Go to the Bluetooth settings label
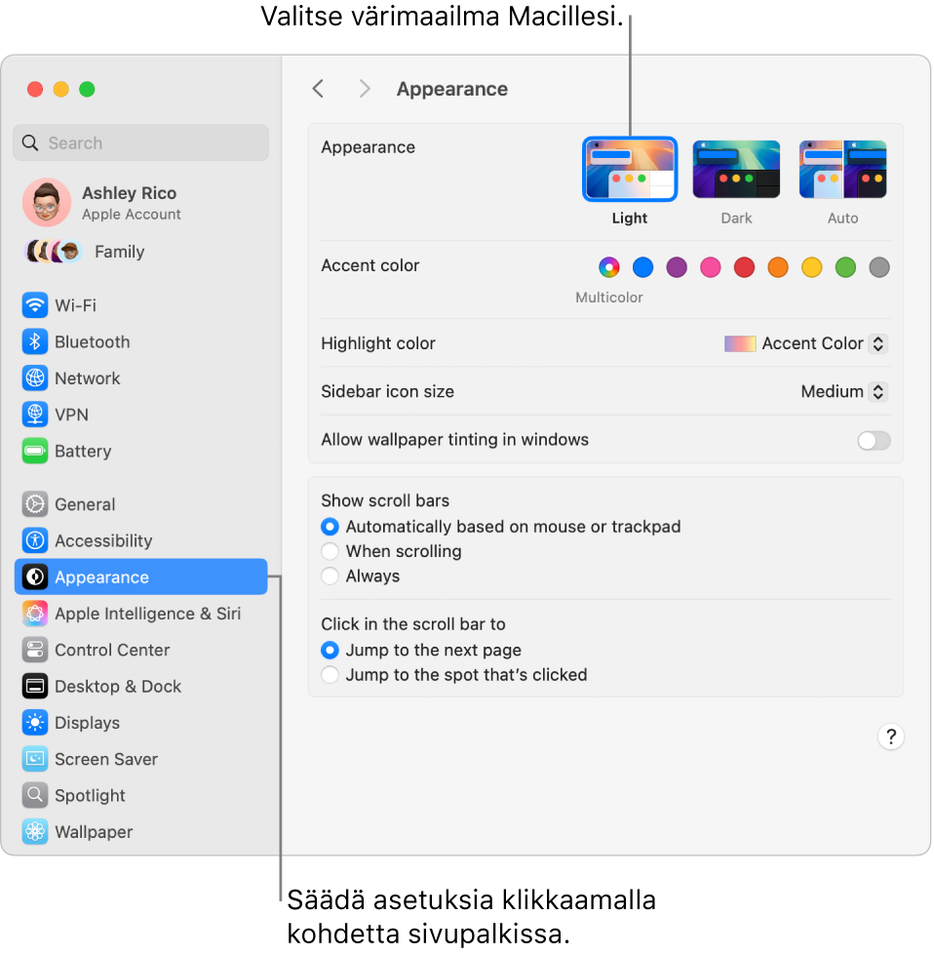The image size is (934, 955). tap(93, 342)
